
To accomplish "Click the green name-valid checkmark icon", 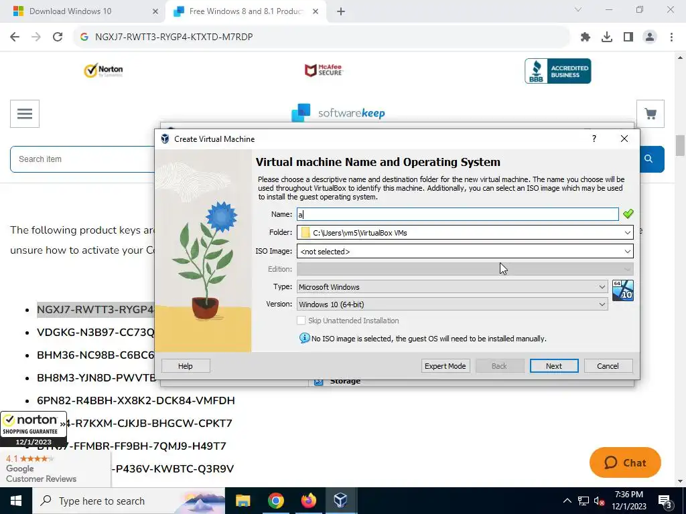I will point(628,213).
